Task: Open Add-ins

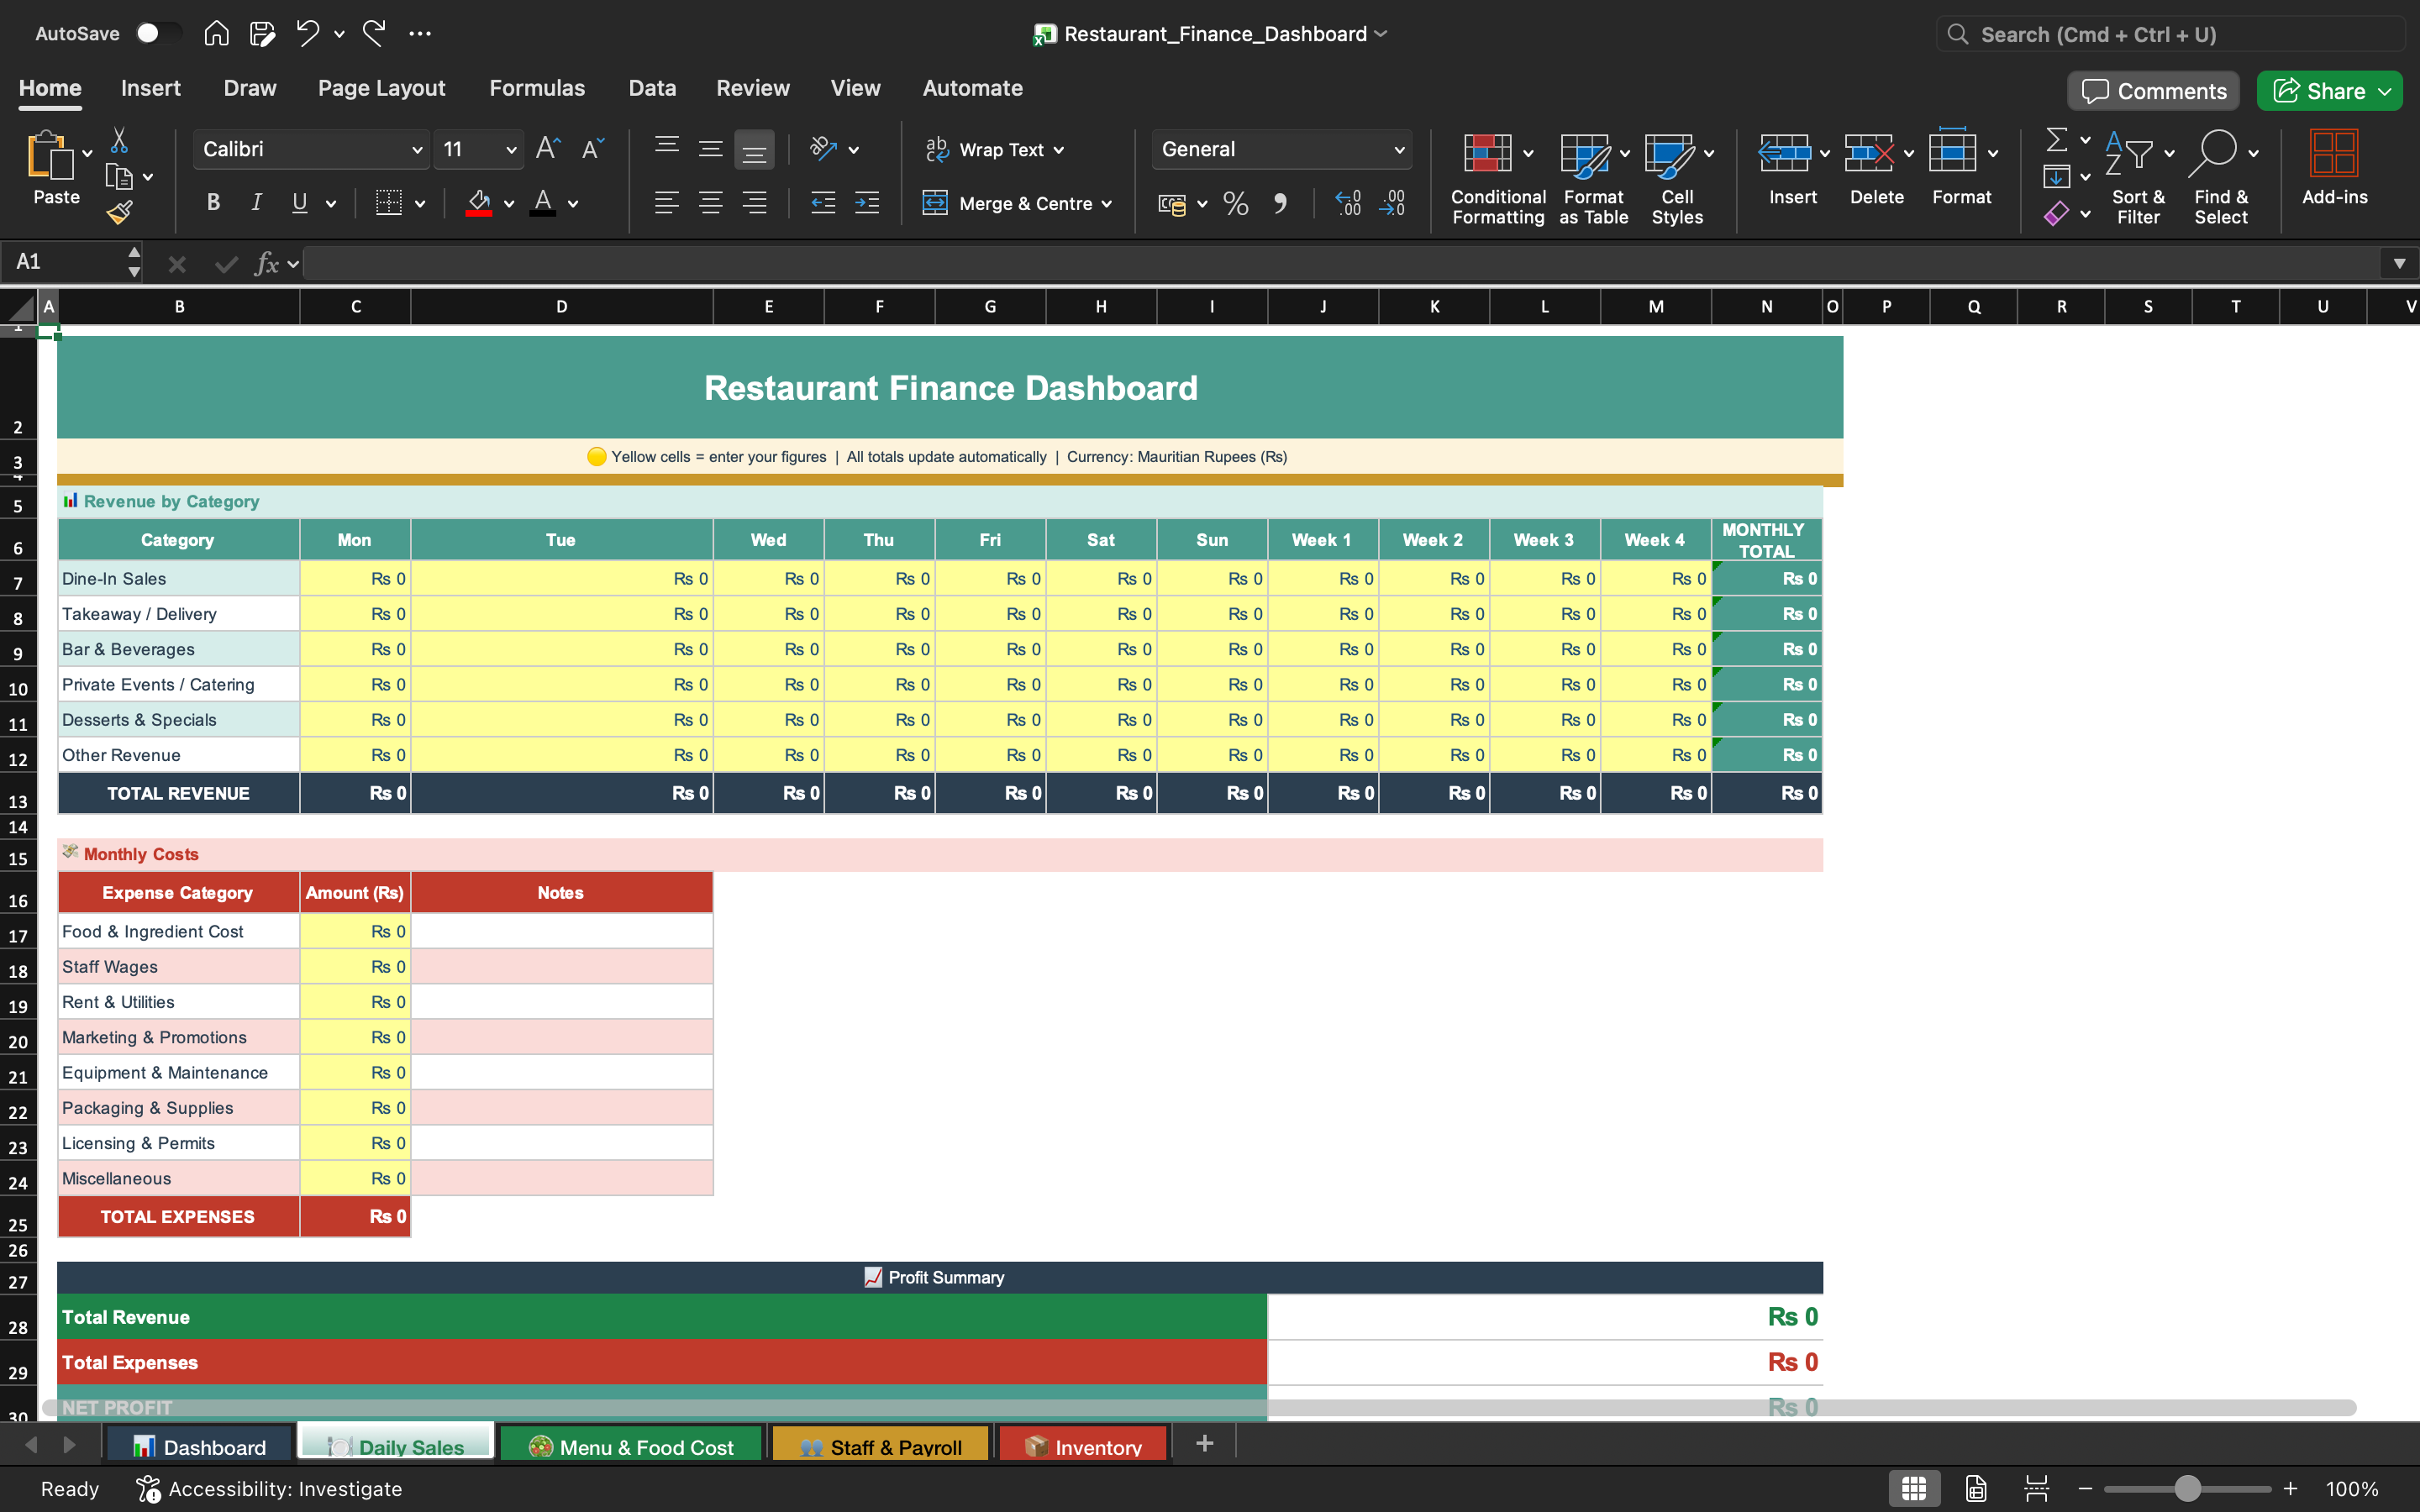Action: (x=2334, y=168)
